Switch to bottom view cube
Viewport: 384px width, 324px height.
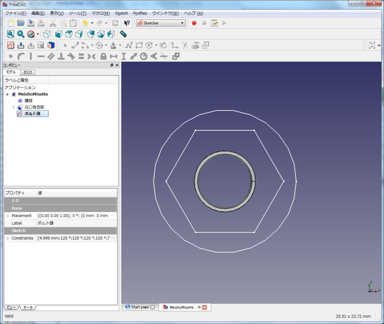click(101, 34)
